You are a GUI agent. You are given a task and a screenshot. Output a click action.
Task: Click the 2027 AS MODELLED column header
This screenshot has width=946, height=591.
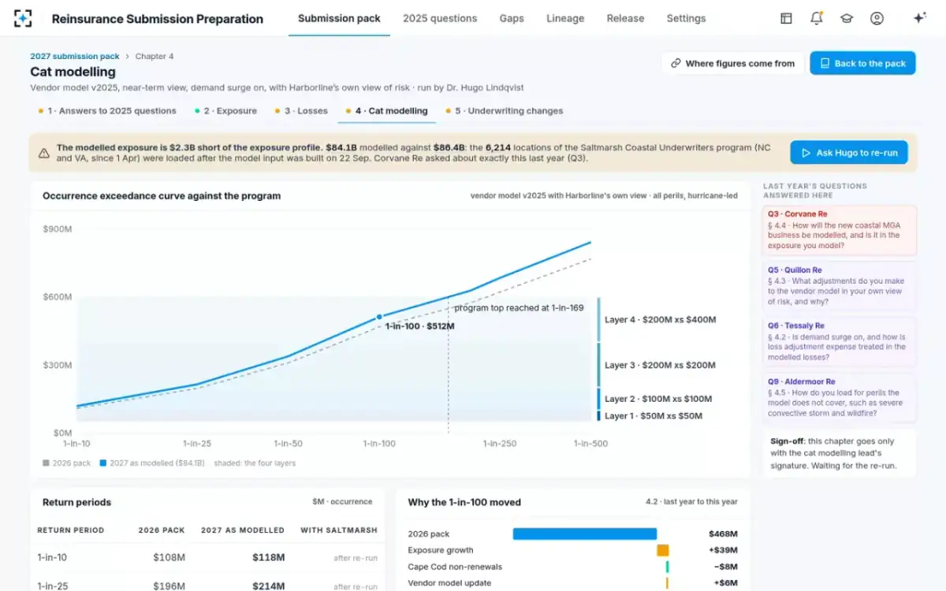(243, 530)
